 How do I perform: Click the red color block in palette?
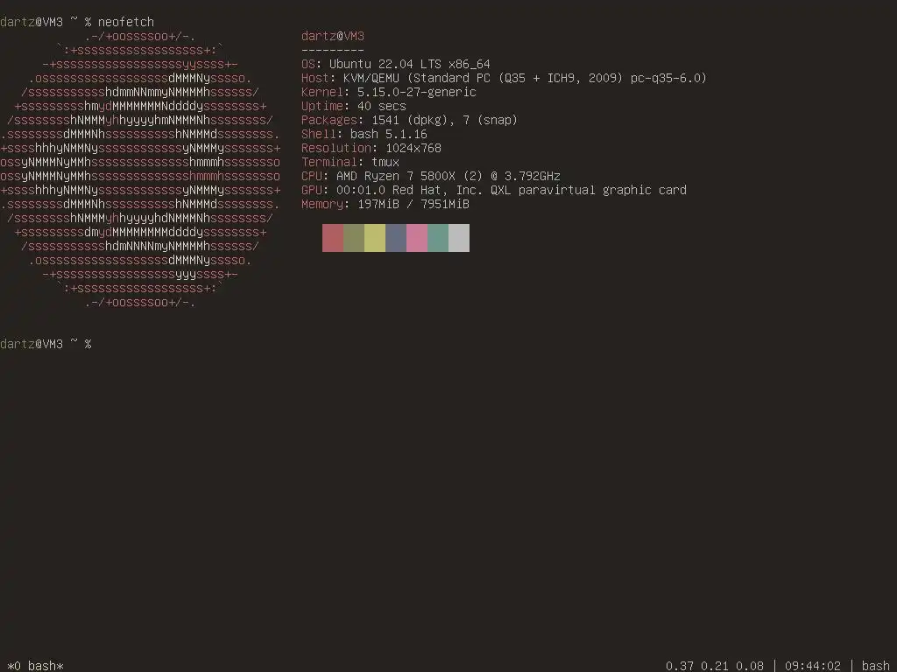click(x=333, y=238)
